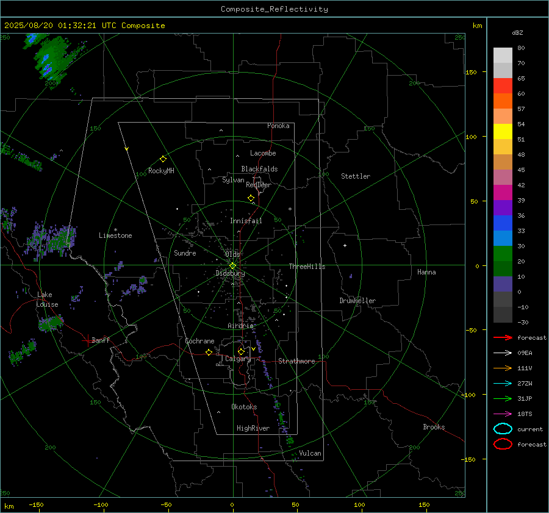Click the radar site diamond at Didsbury center
This screenshot has width=549, height=513.
[232, 266]
